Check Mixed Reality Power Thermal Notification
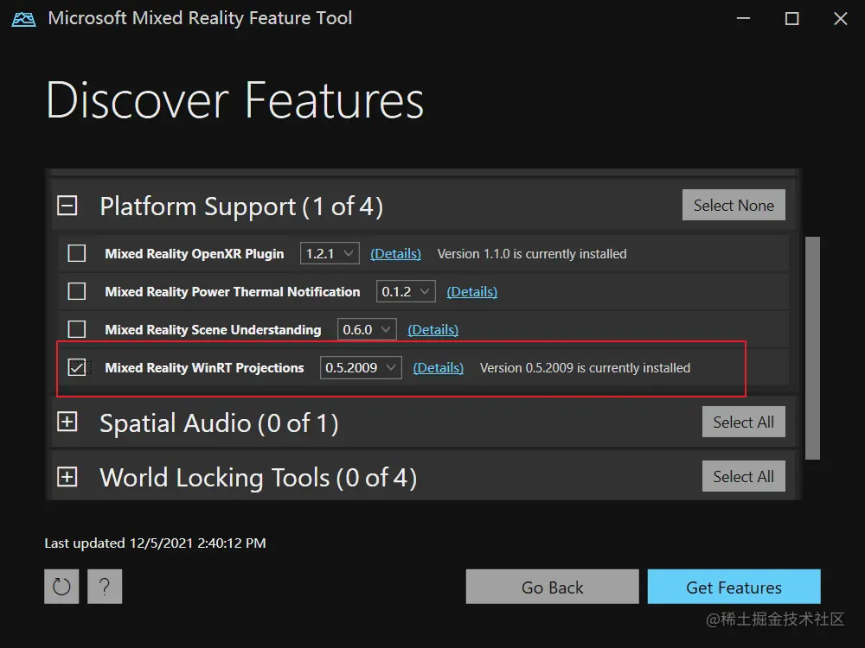The image size is (865, 648). (77, 291)
